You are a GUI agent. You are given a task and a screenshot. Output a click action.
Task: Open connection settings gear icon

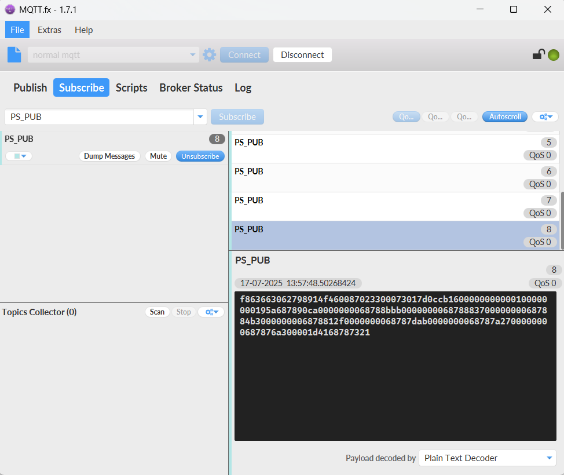(x=210, y=54)
